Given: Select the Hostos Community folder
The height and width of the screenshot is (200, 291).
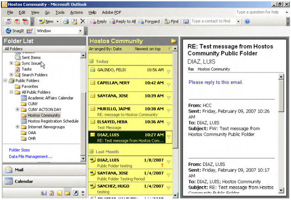Looking at the screenshot, I should click(x=41, y=115).
